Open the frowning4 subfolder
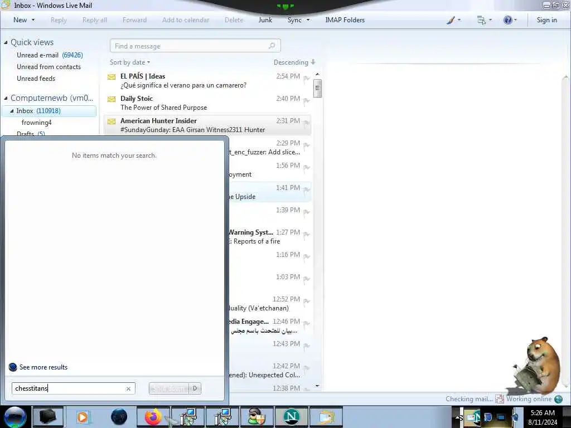The image size is (571, 428). (36, 123)
